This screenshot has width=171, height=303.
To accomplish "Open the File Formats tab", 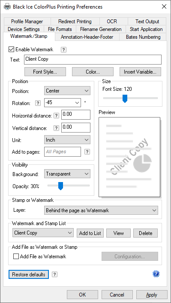I will 60,29.
